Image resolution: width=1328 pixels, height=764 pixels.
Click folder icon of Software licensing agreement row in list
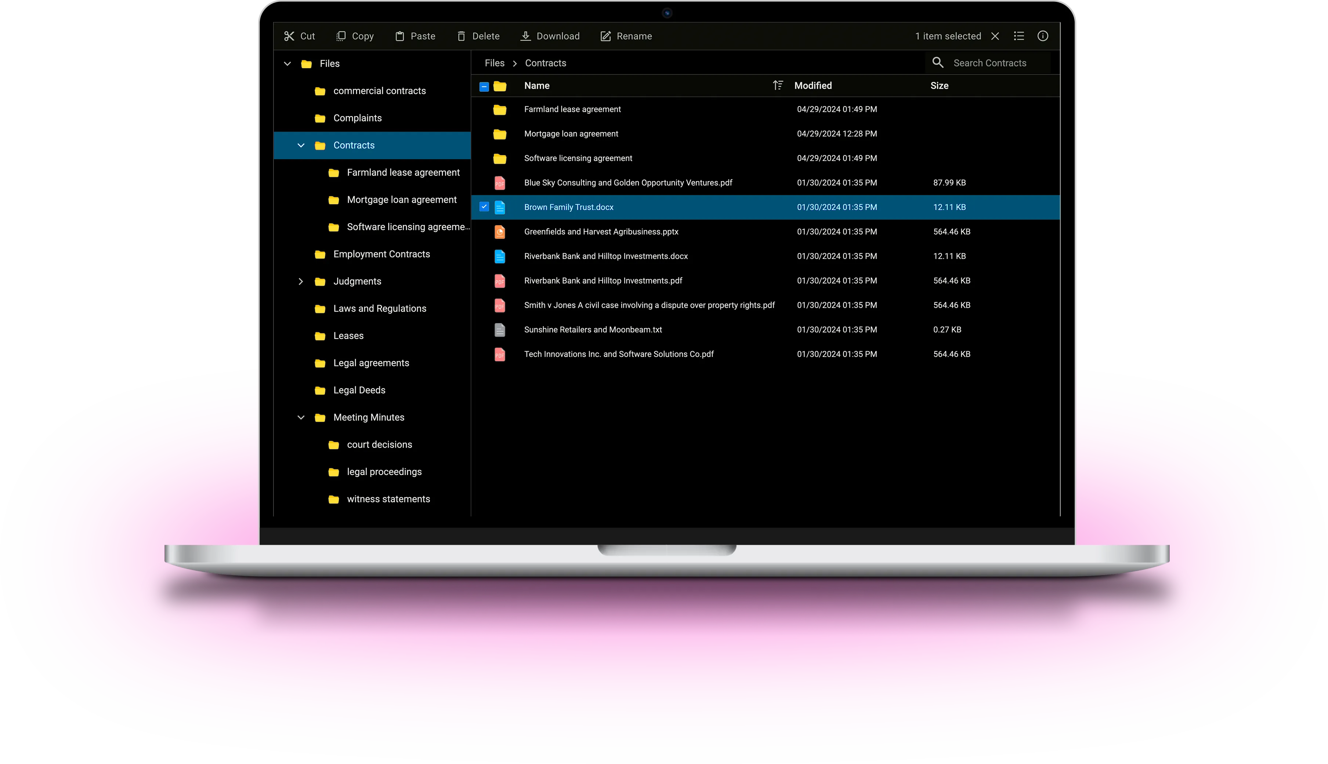pyautogui.click(x=500, y=158)
